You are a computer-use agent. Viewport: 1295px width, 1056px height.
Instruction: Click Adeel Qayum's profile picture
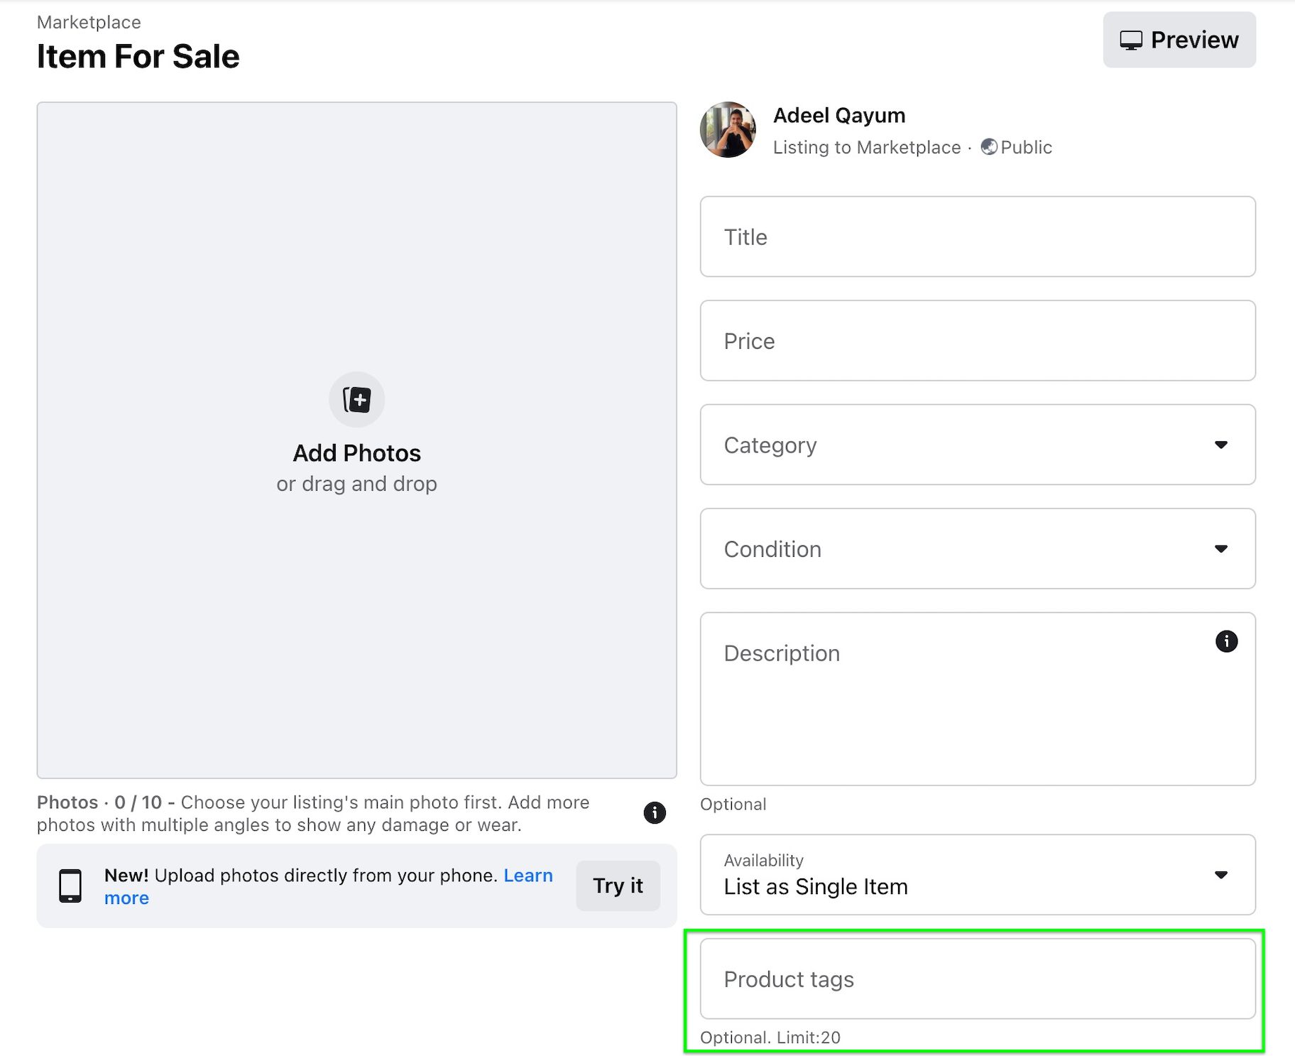point(728,130)
